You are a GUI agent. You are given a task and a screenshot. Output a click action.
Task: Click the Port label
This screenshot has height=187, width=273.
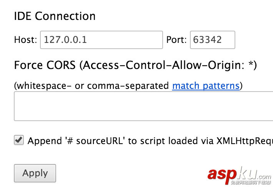(176, 40)
